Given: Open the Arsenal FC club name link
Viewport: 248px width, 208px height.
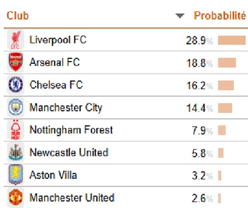Looking at the screenshot, I should pos(54,62).
